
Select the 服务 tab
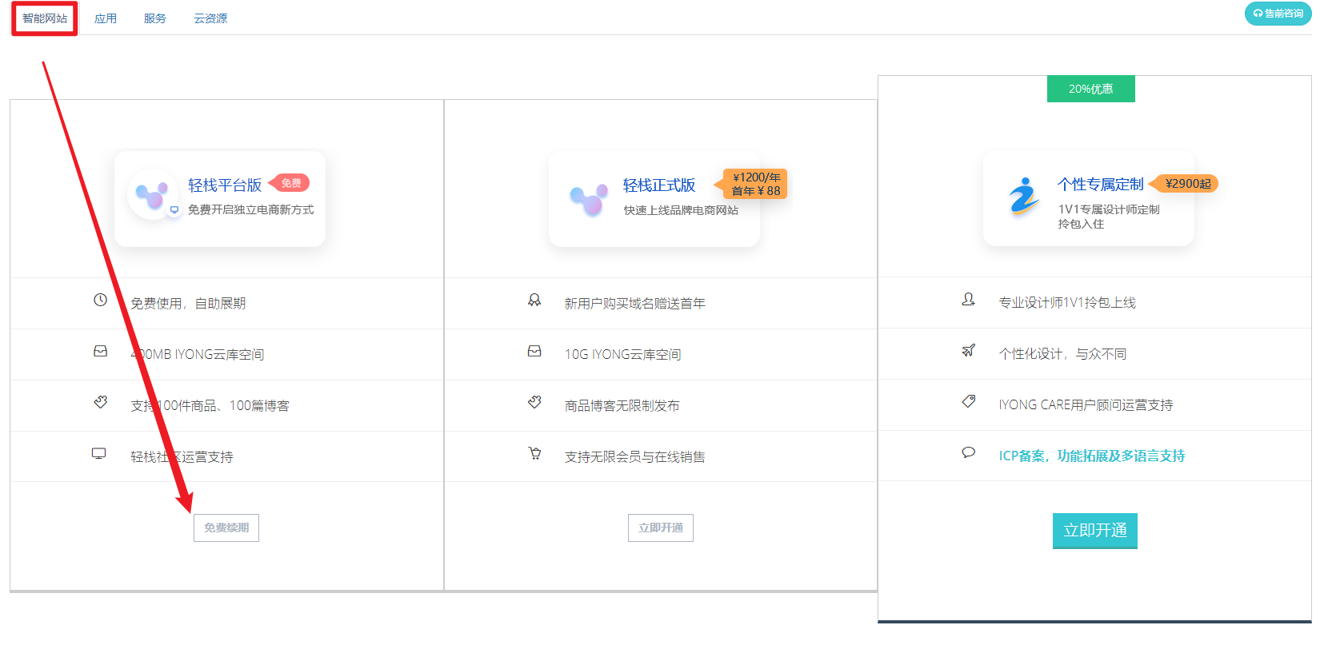(155, 18)
